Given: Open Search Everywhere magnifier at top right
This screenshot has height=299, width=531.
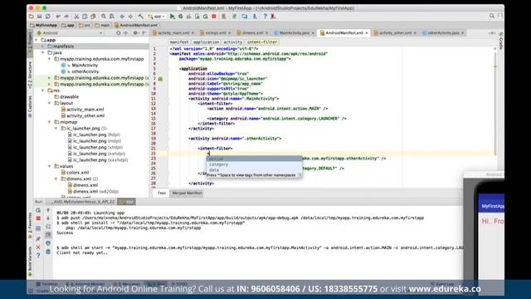Looking at the screenshot, I should click(x=492, y=16).
